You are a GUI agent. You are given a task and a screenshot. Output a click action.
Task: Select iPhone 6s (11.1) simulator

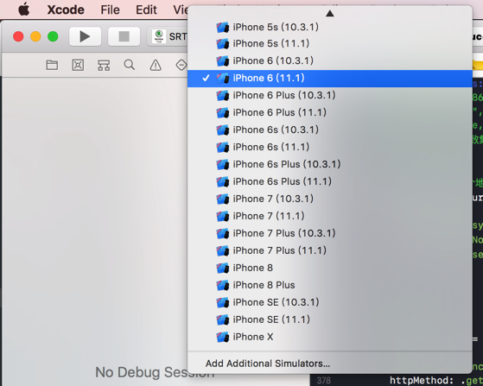tap(330, 147)
